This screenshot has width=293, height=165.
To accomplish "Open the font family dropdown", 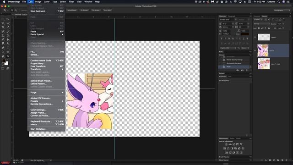I will point(236,20).
